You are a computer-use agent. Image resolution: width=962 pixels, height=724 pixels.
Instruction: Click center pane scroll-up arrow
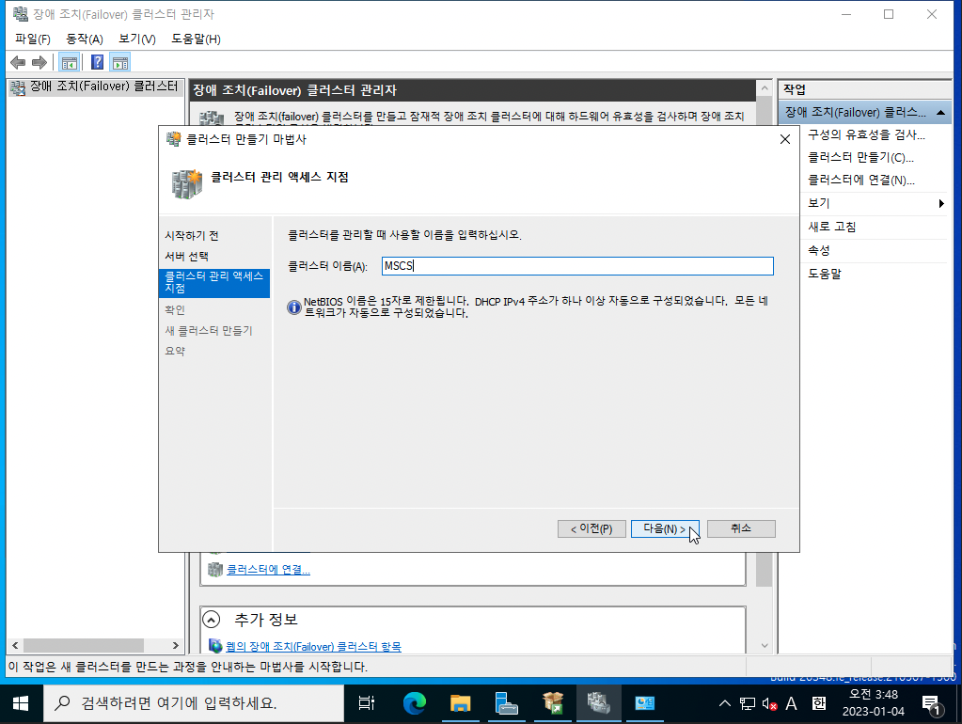(765, 88)
